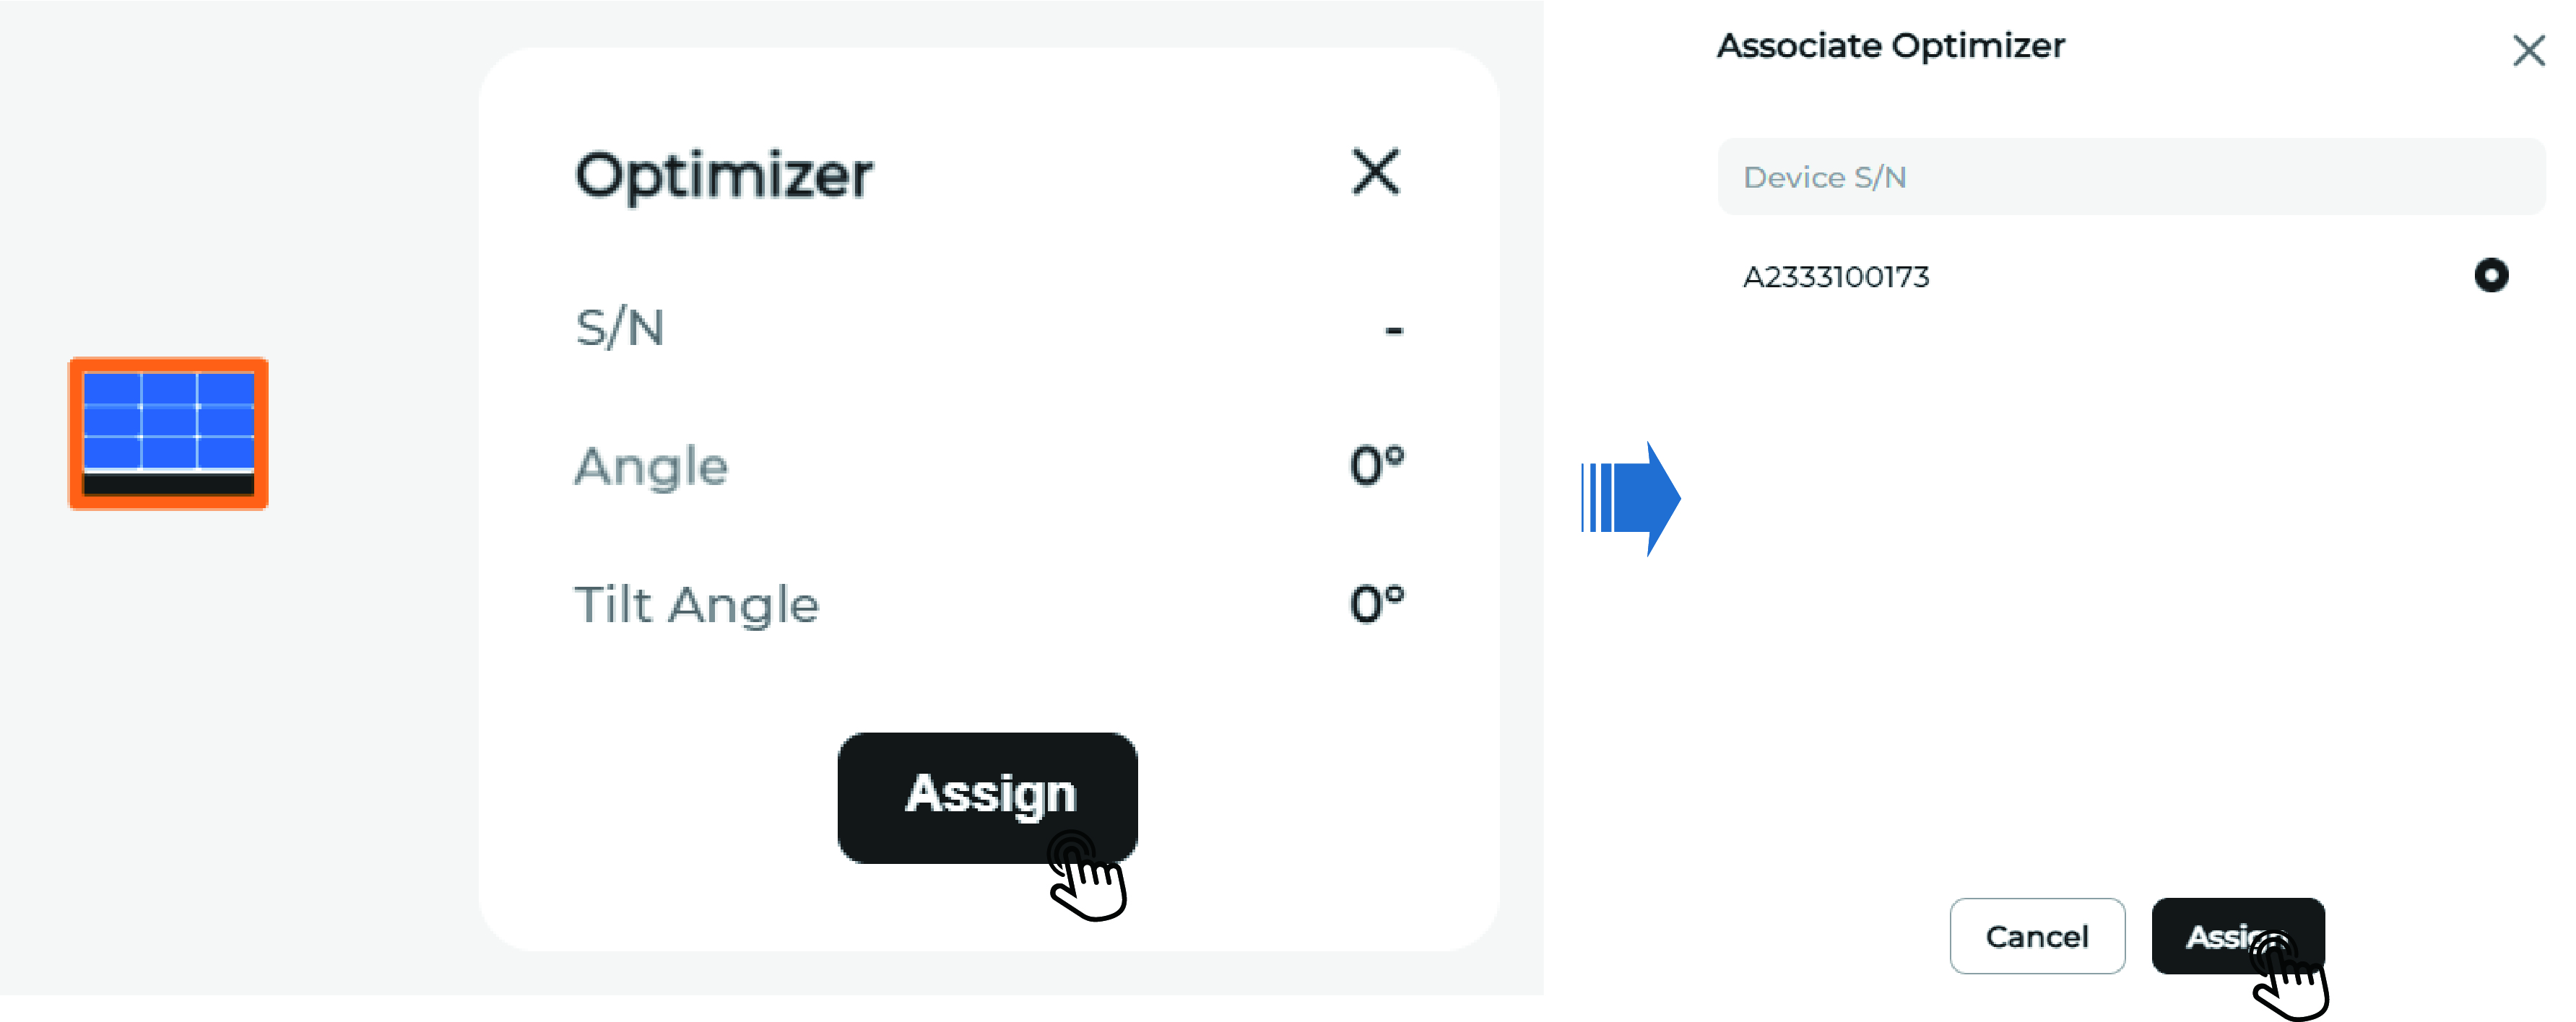The height and width of the screenshot is (1022, 2576).
Task: Click the Angle label
Action: (651, 466)
